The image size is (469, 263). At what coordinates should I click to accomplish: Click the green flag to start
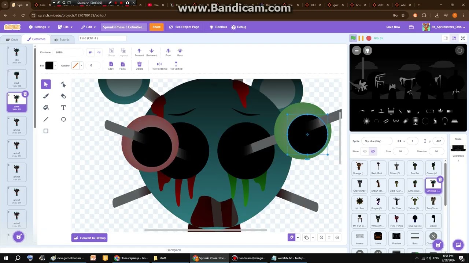[x=353, y=38]
